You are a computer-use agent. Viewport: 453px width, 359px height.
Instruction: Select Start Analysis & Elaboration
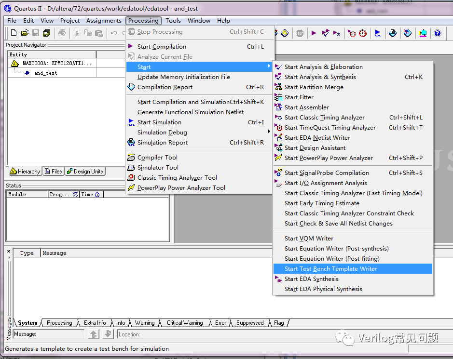pos(353,66)
